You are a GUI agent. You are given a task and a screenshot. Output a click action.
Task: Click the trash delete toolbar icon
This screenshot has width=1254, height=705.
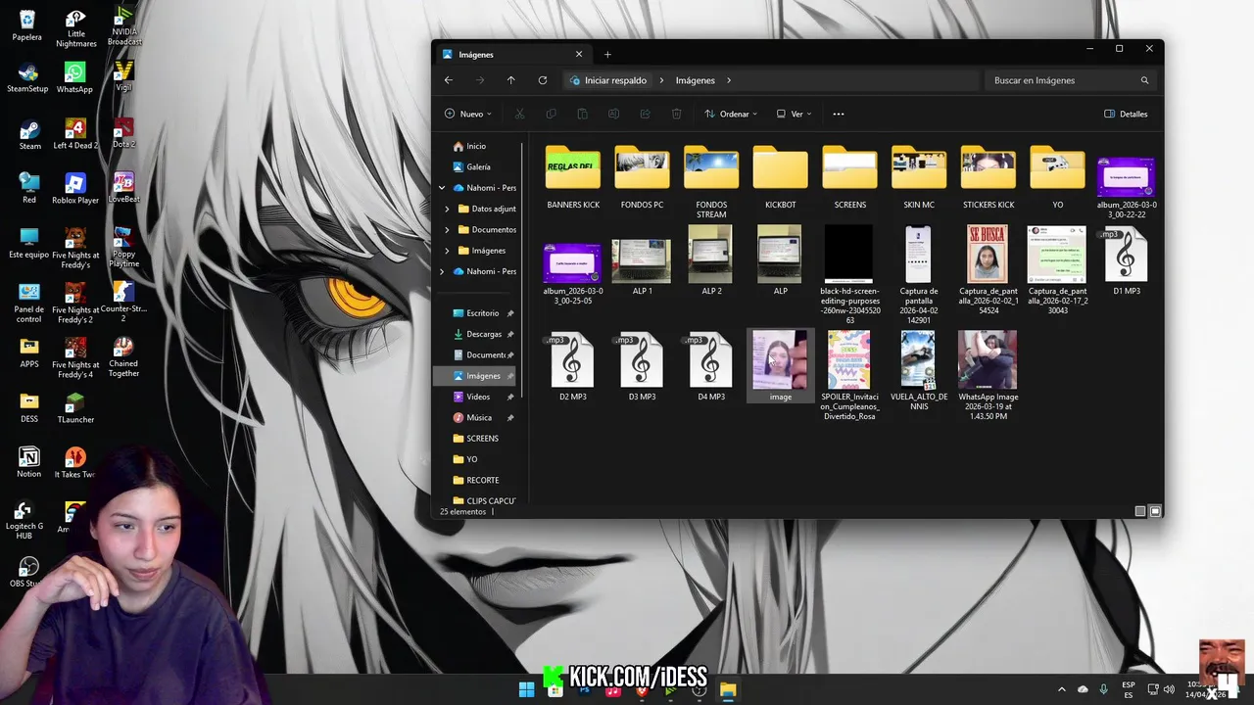(x=676, y=114)
